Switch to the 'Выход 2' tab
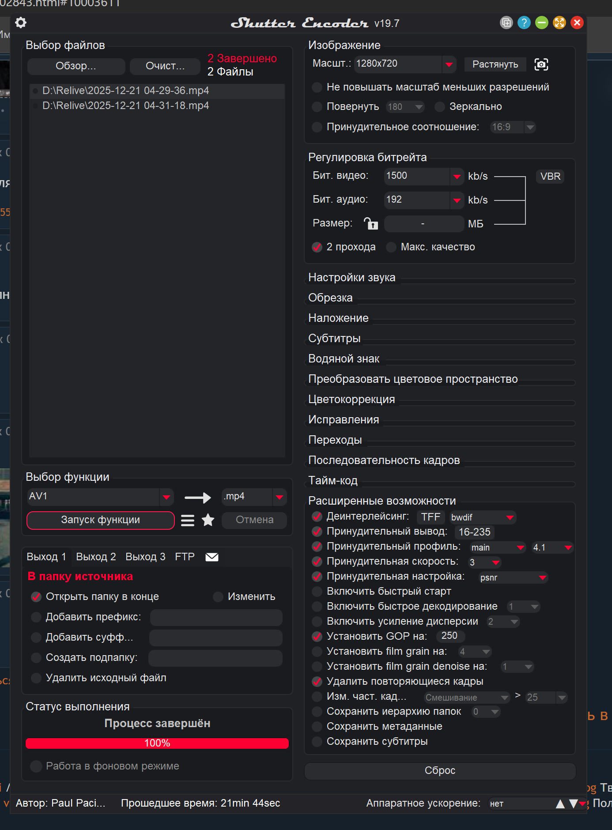 [96, 557]
